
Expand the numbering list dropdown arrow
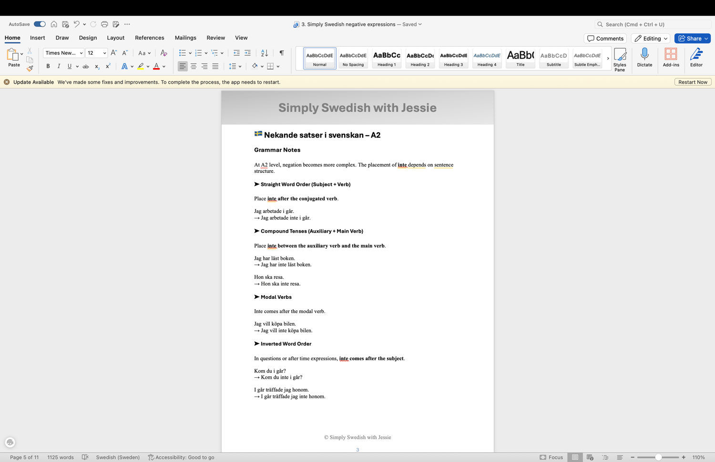pyautogui.click(x=206, y=53)
